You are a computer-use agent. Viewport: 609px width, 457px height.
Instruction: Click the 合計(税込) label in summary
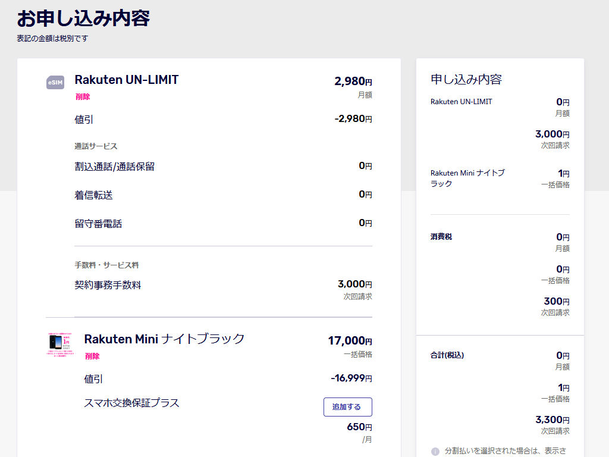coord(447,355)
